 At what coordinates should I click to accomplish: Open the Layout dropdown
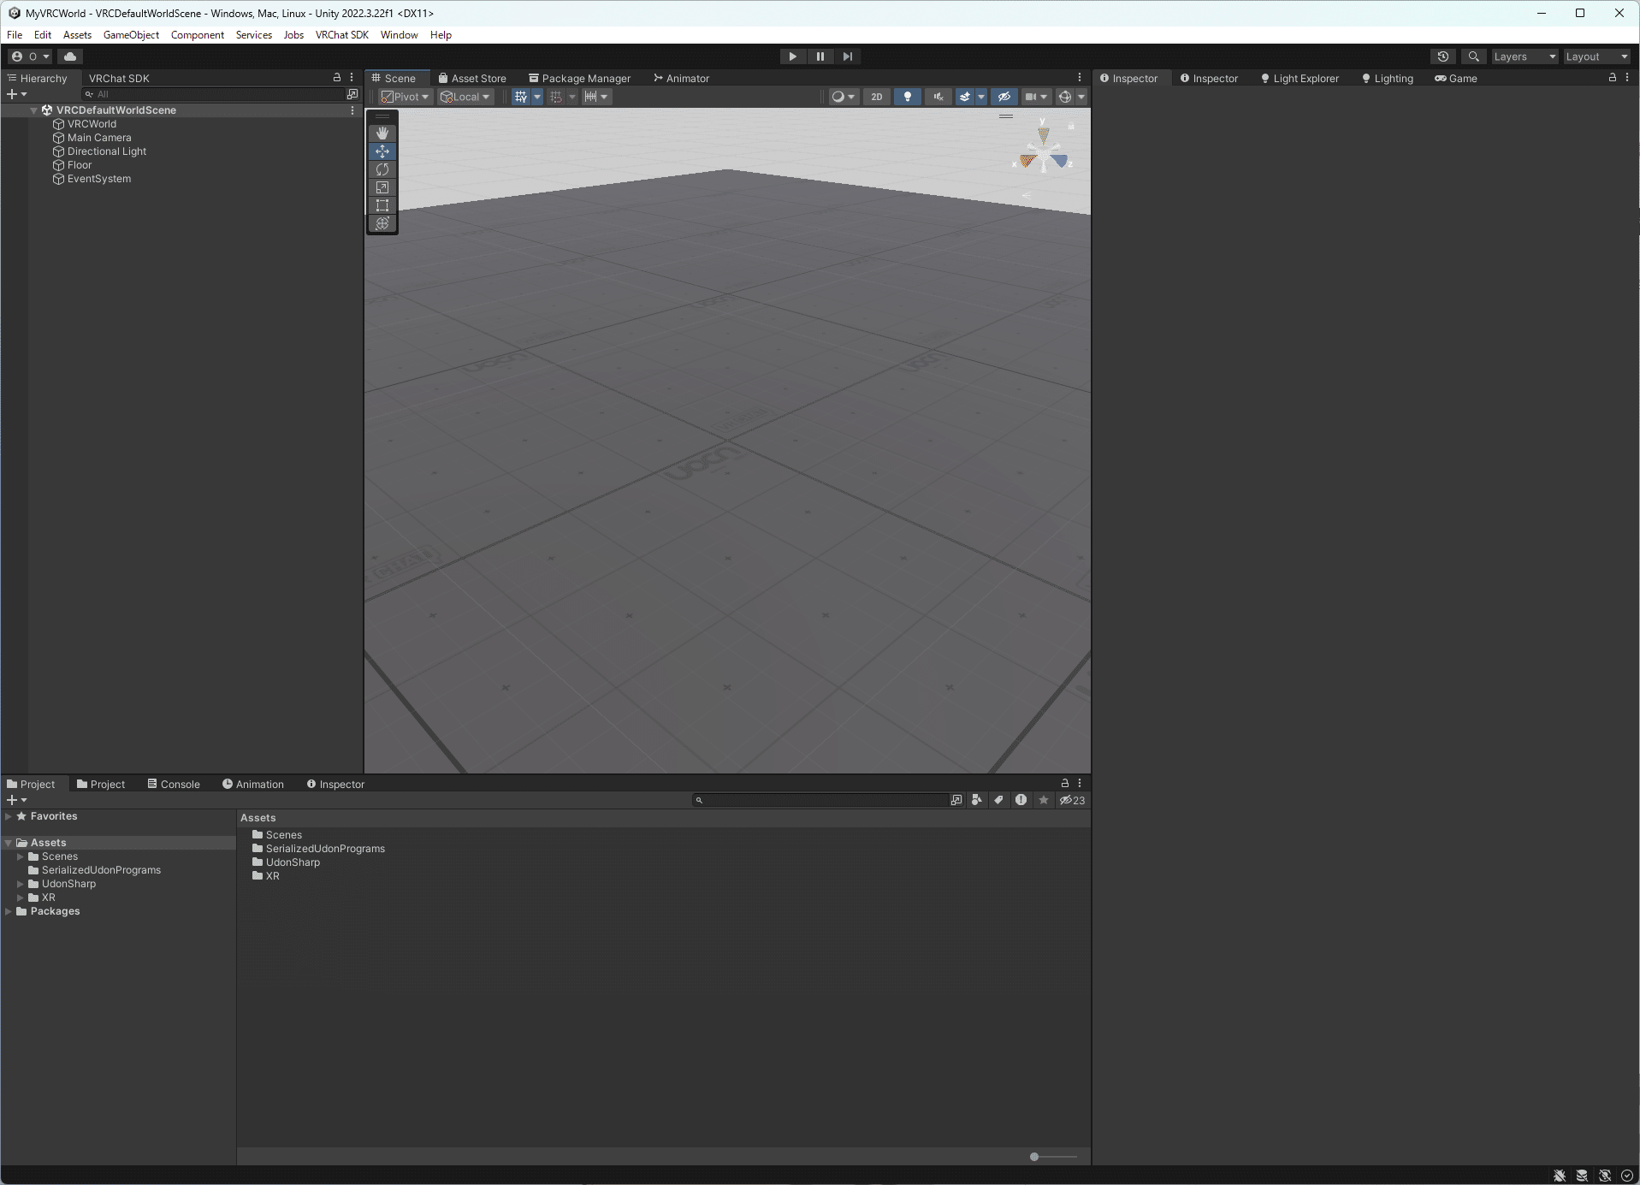(x=1596, y=56)
